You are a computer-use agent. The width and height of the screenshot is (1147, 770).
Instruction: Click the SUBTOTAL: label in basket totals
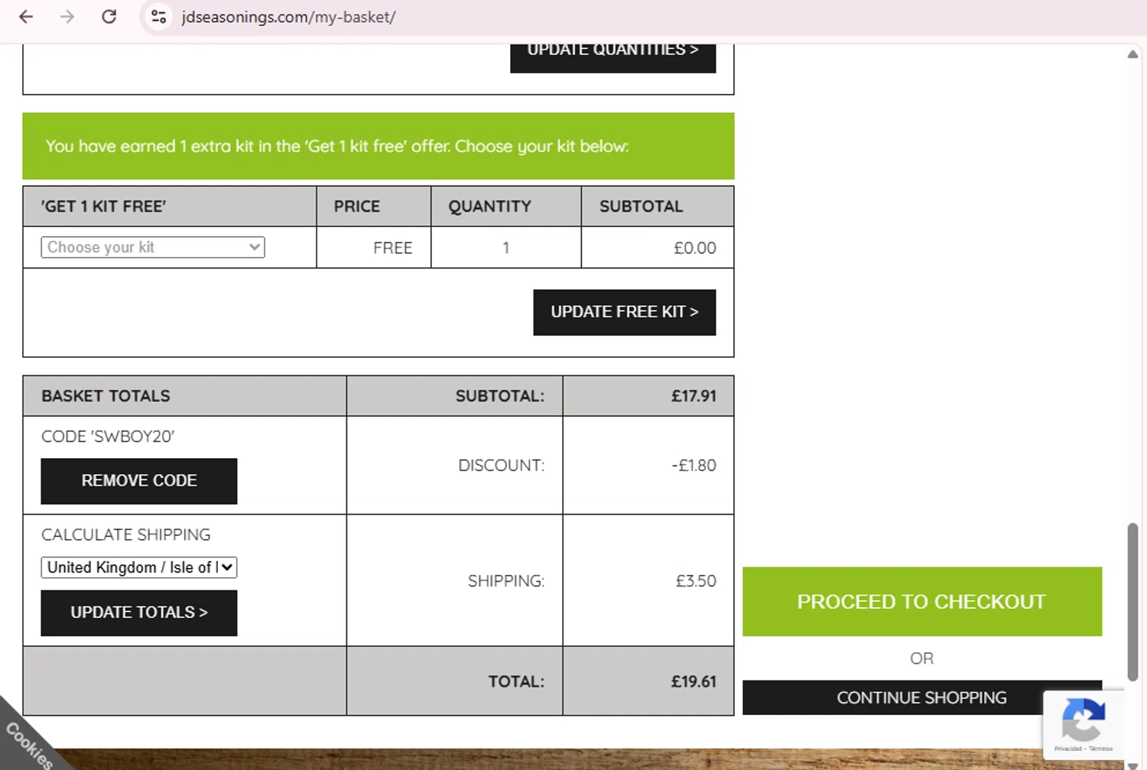pyautogui.click(x=500, y=396)
